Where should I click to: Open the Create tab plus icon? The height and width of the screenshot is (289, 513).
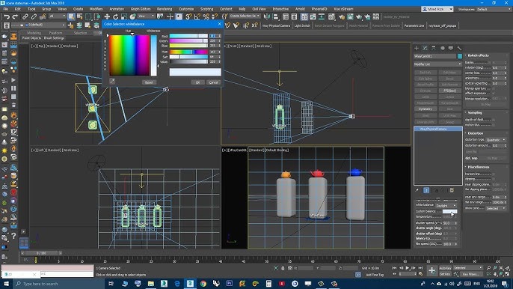pyautogui.click(x=417, y=48)
